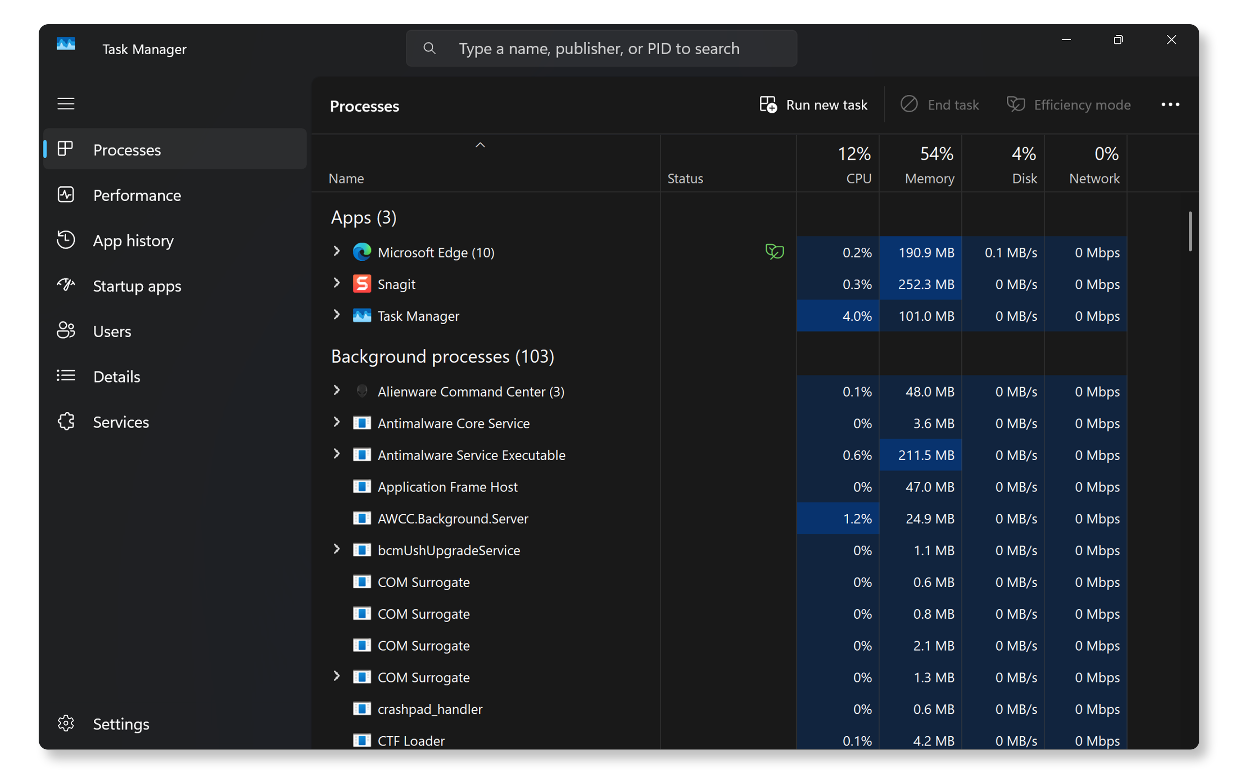The image size is (1238, 774).
Task: Open Startup apps panel
Action: click(x=136, y=285)
